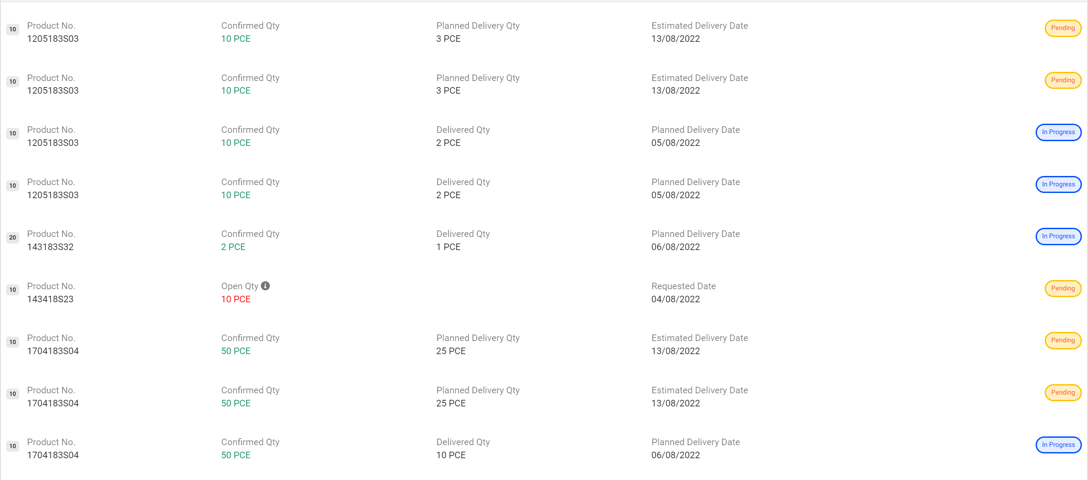
Task: Click the Open Qty info icon
Action: pyautogui.click(x=265, y=286)
